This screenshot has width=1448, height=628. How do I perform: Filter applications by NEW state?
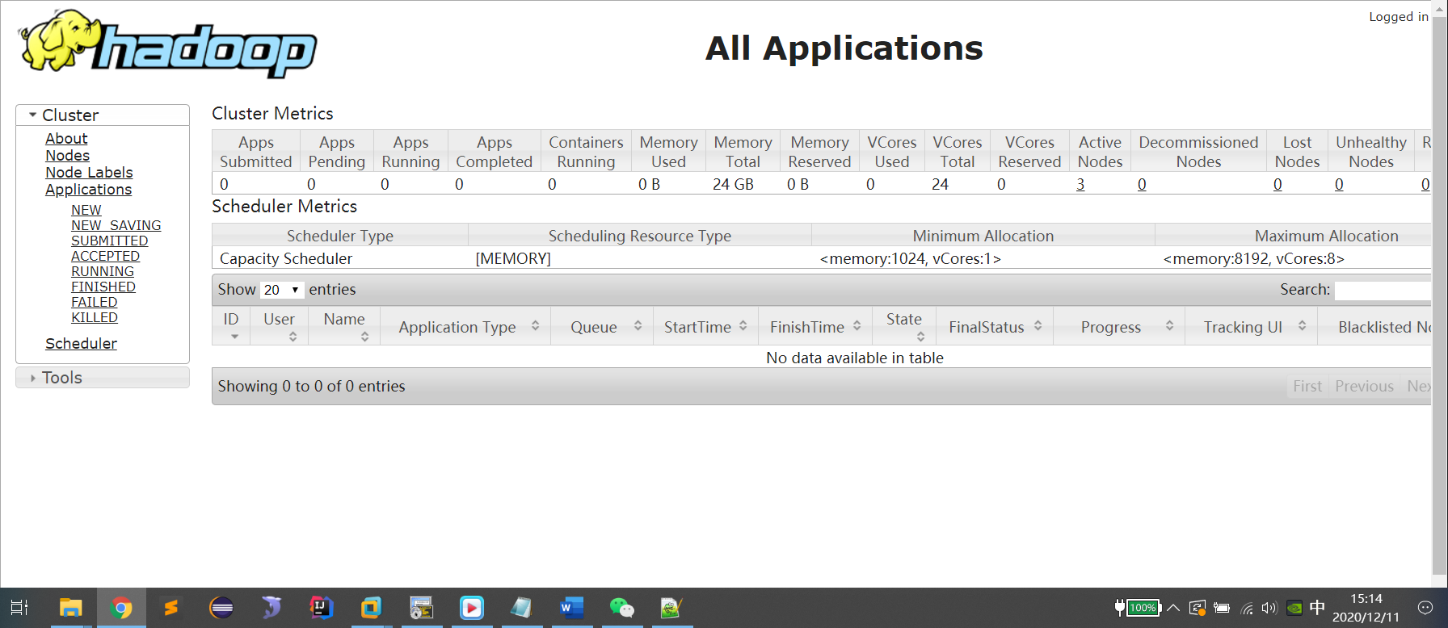(x=86, y=210)
